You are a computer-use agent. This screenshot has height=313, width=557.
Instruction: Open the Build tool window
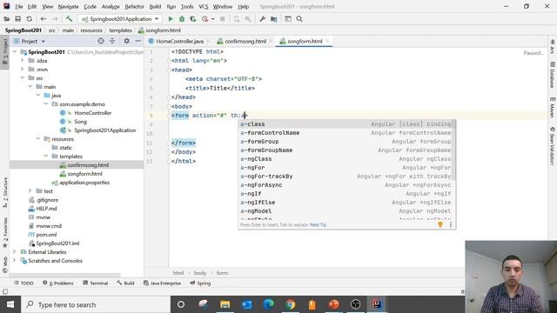pyautogui.click(x=125, y=283)
